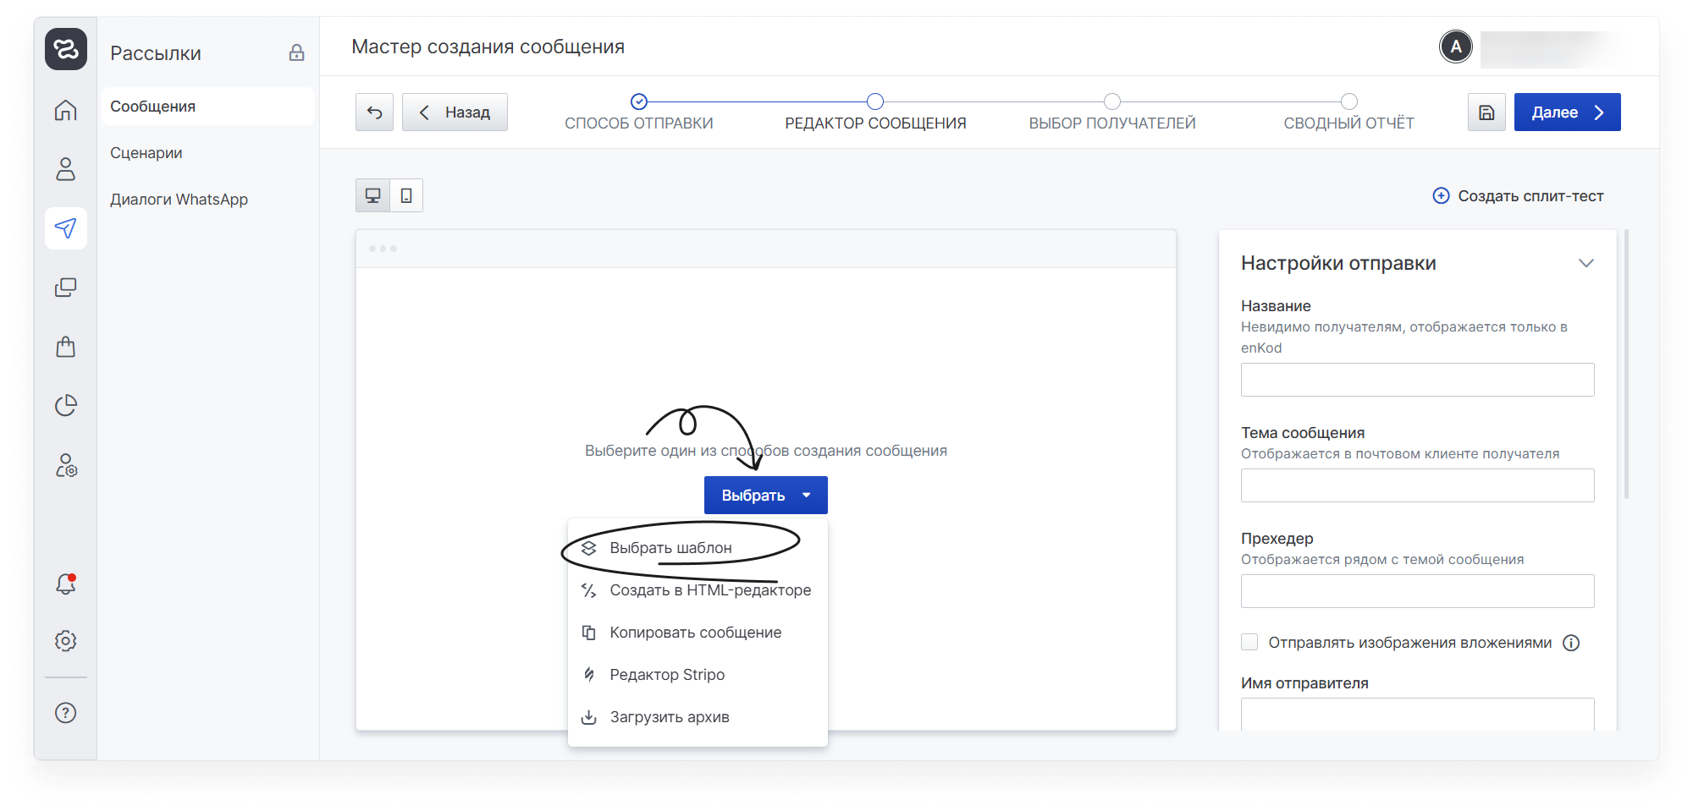This screenshot has height=811, width=1693.
Task: Open Сообщения in the side menu
Action: pyautogui.click(x=207, y=107)
